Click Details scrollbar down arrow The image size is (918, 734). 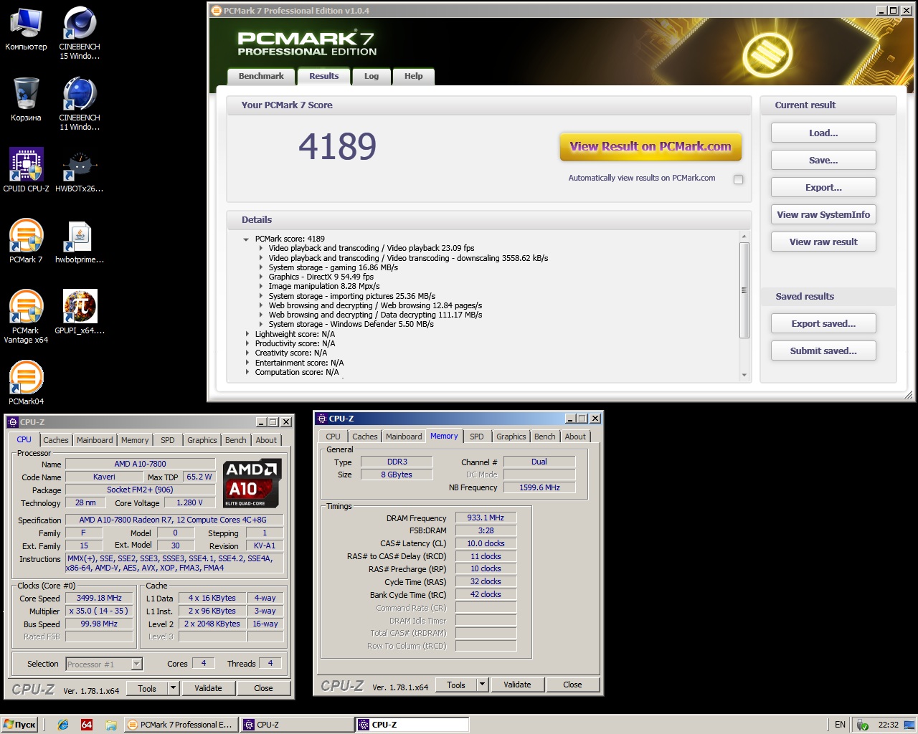click(744, 375)
